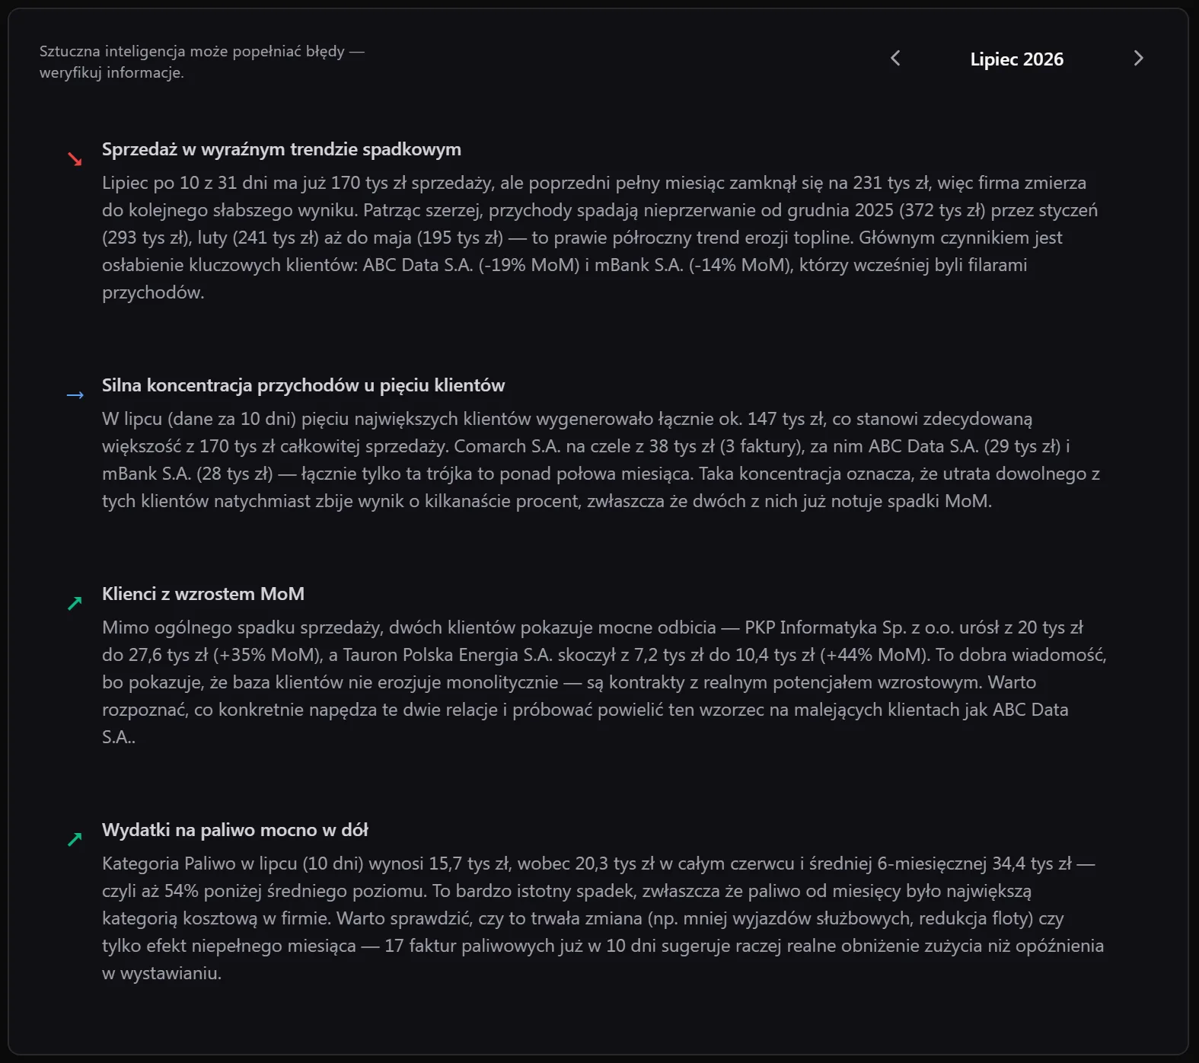Click the mBank S.A. (28 tys zł) mention
The width and height of the screenshot is (1199, 1063).
tap(187, 474)
